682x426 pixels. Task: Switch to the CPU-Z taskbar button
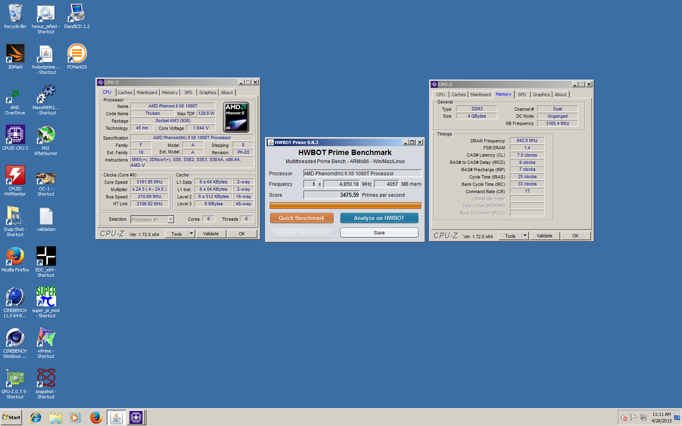pos(136,417)
